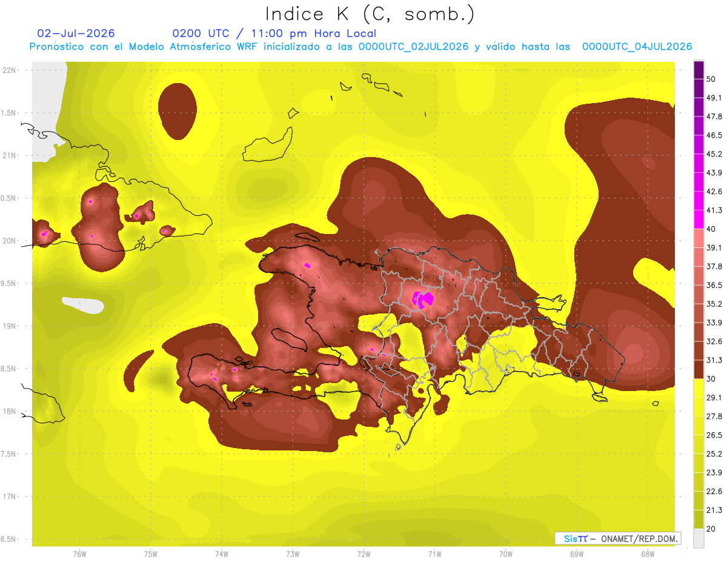Pick the grey legend band below 20
Screen dimensions: 727x562
tap(699, 538)
